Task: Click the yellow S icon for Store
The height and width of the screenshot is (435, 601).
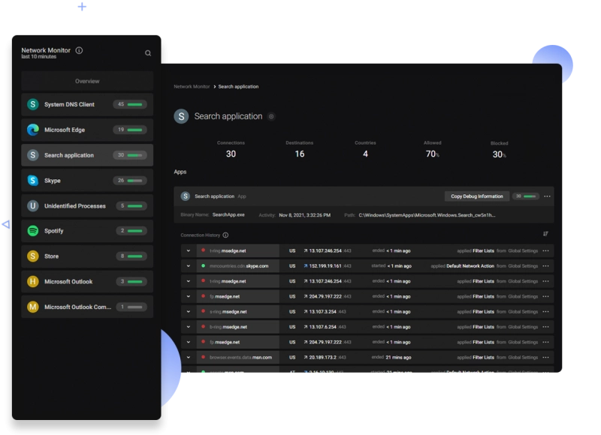Action: pyautogui.click(x=33, y=256)
